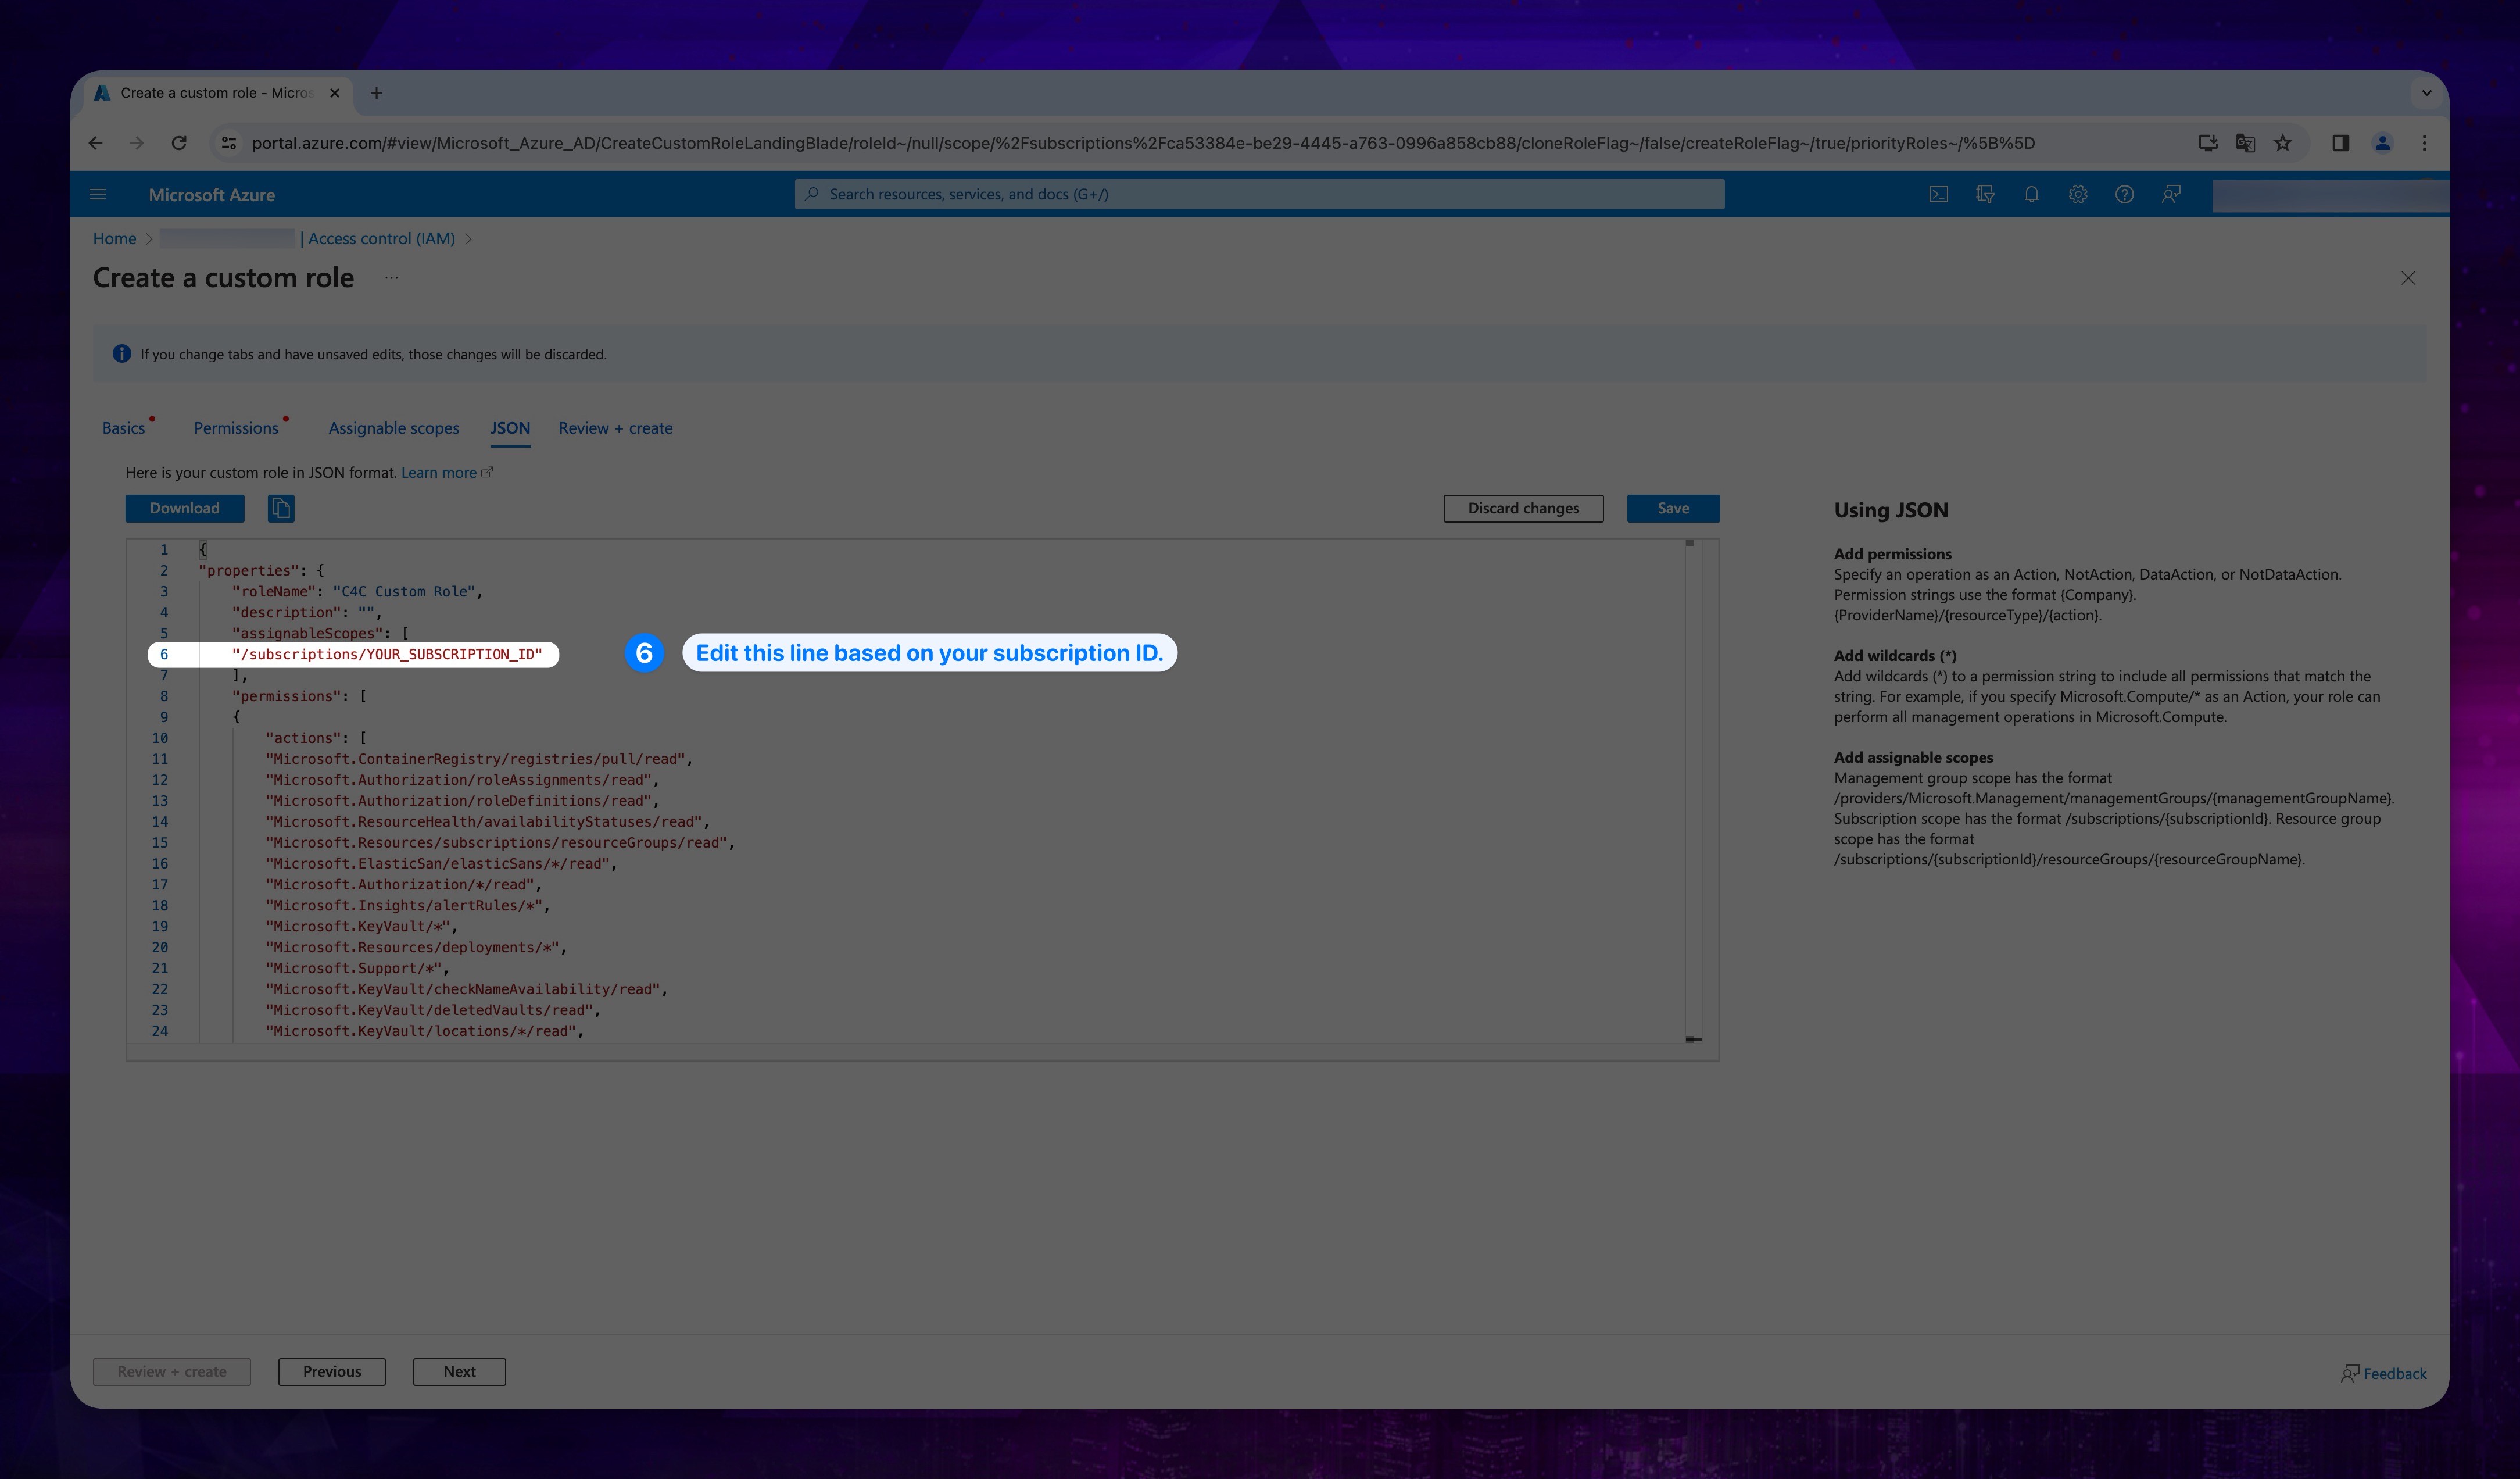The image size is (2520, 1479).
Task: Copy JSON to clipboard icon
Action: coord(281,508)
